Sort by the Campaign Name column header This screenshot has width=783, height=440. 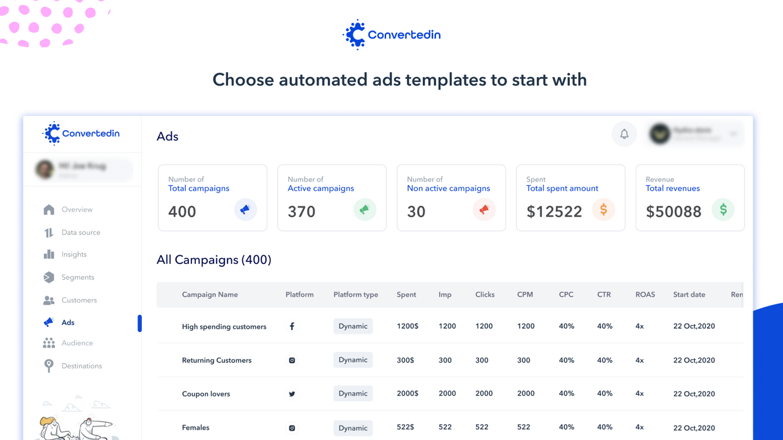coord(210,295)
